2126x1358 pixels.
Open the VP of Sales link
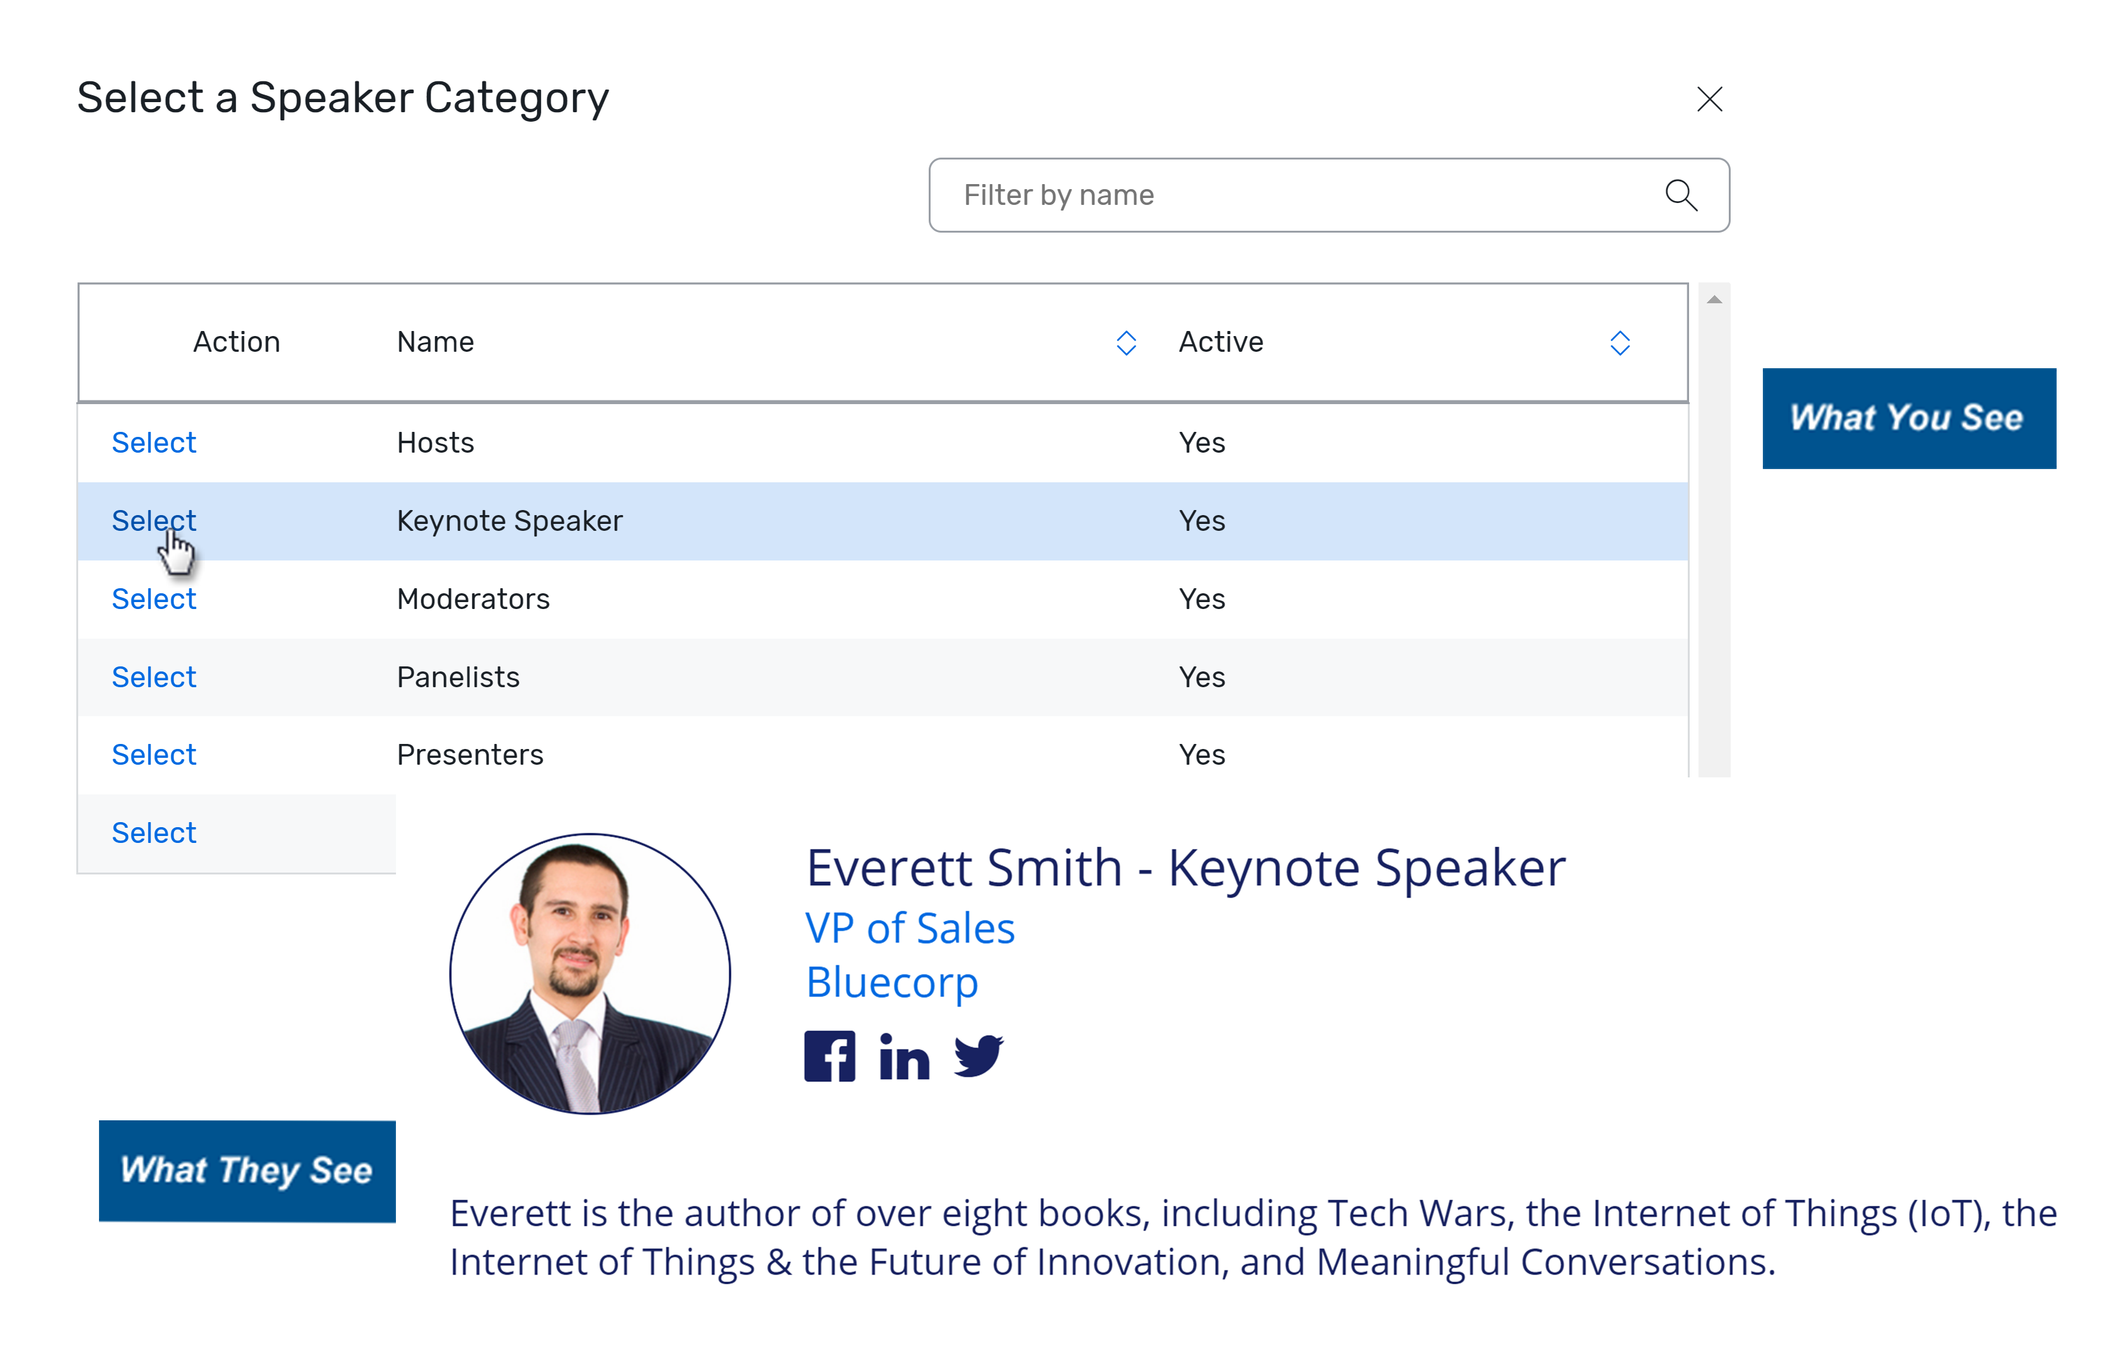[x=910, y=927]
